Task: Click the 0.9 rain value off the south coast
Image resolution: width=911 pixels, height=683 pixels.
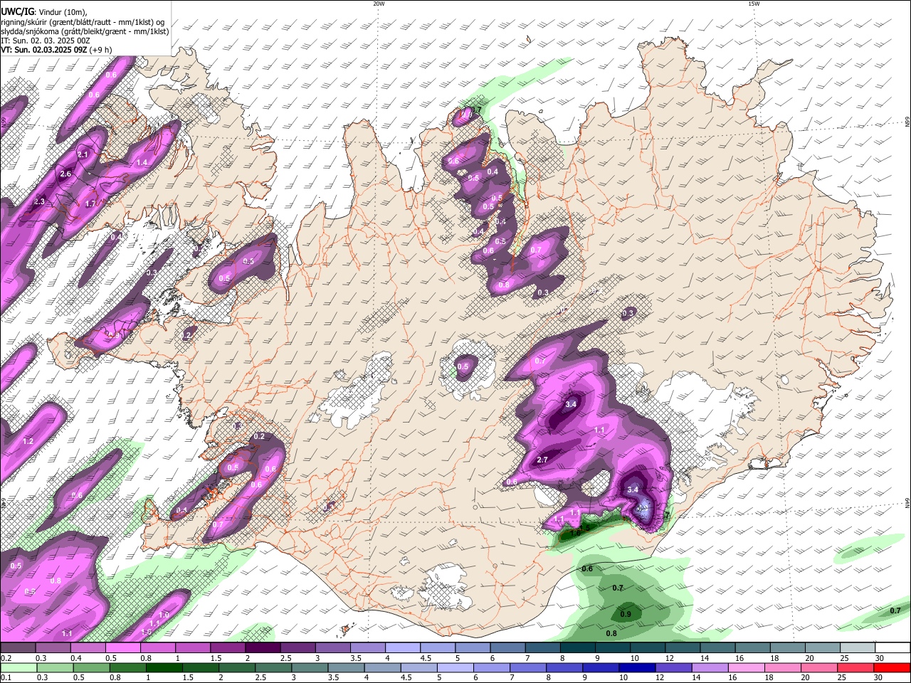Action: 626,614
